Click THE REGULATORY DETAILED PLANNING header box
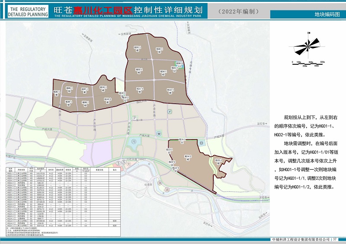346x244 pixels. point(27,11)
